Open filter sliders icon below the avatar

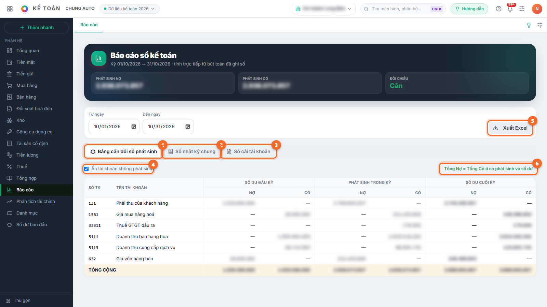(540, 25)
